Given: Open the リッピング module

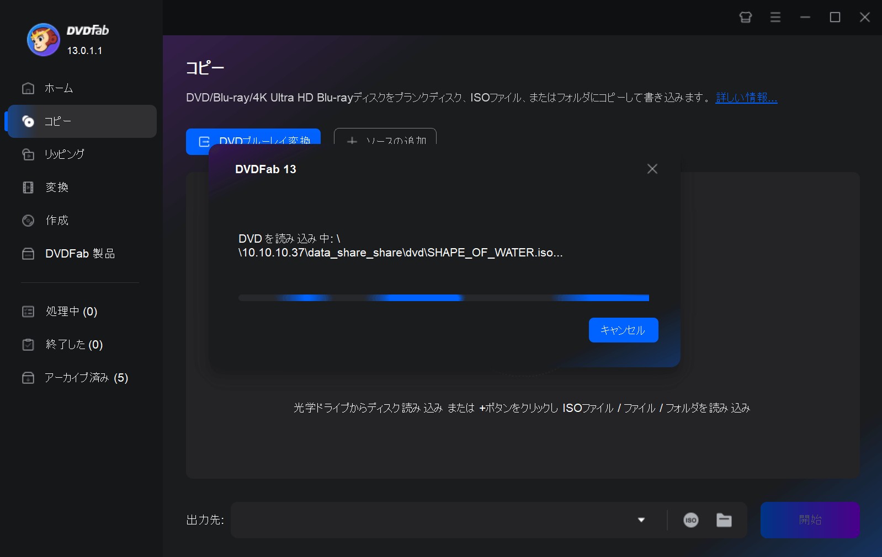Looking at the screenshot, I should pos(82,154).
